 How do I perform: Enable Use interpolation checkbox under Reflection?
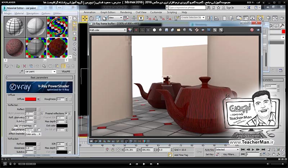35,126
